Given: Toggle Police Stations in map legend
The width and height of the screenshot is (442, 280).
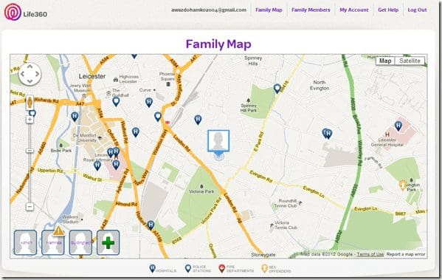Looking at the screenshot, I should (x=198, y=269).
